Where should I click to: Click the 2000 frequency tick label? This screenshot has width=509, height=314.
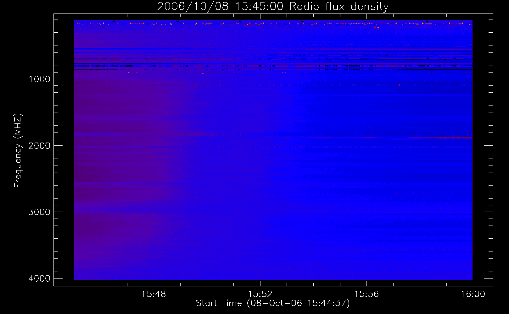pos(39,146)
